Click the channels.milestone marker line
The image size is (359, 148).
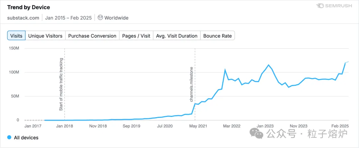coord(195,84)
